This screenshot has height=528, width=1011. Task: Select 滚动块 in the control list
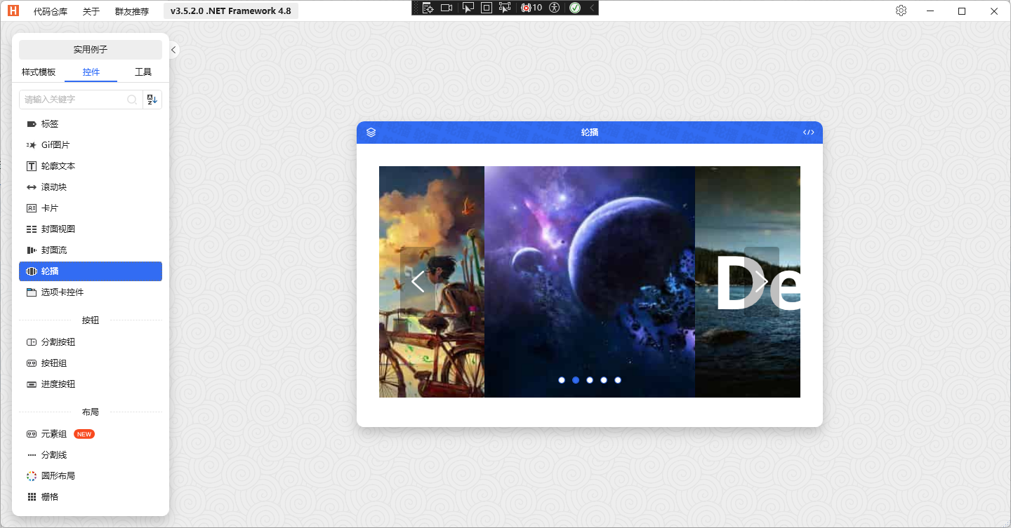(91, 187)
